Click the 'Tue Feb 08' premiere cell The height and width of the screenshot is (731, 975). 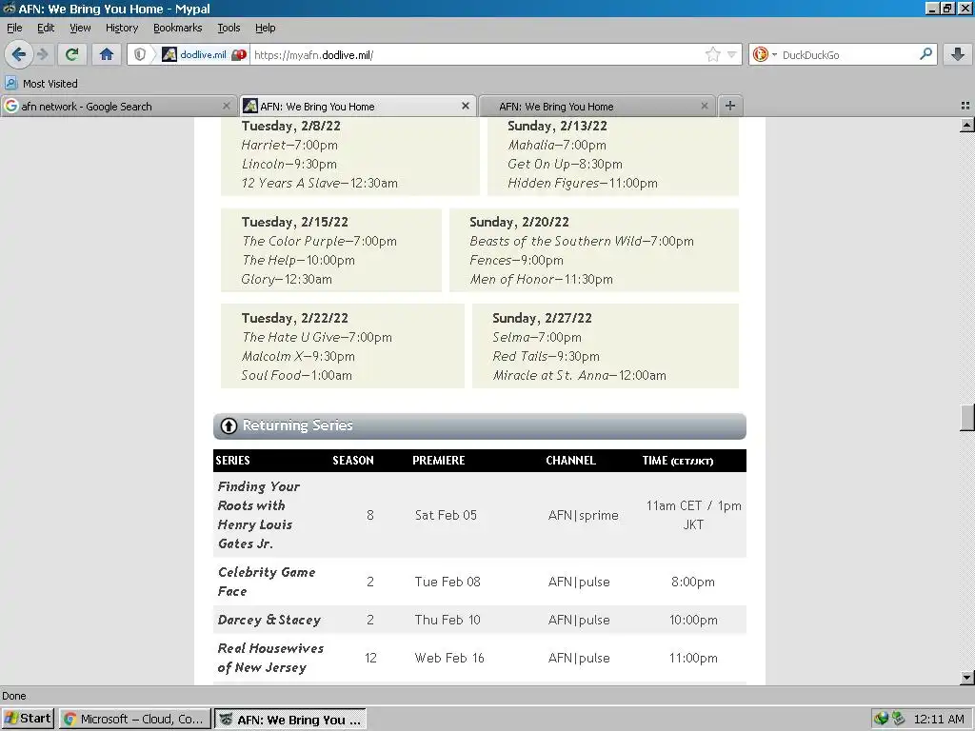(x=448, y=582)
